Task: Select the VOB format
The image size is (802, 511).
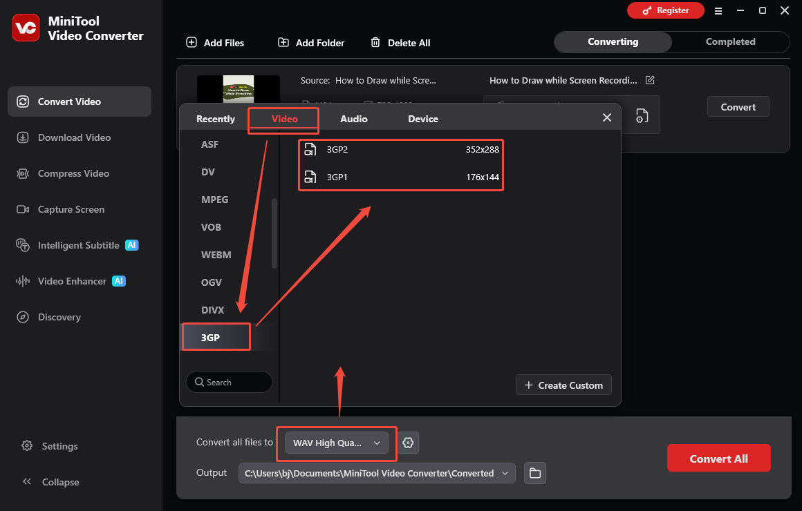Action: pyautogui.click(x=212, y=227)
